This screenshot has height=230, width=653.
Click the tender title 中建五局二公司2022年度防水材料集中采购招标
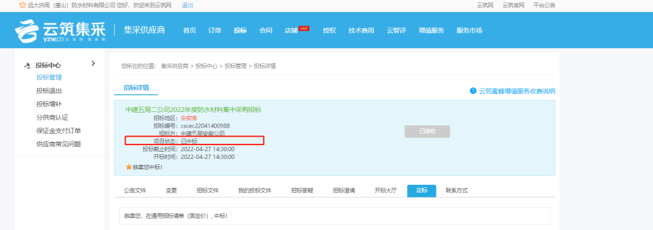(193, 110)
